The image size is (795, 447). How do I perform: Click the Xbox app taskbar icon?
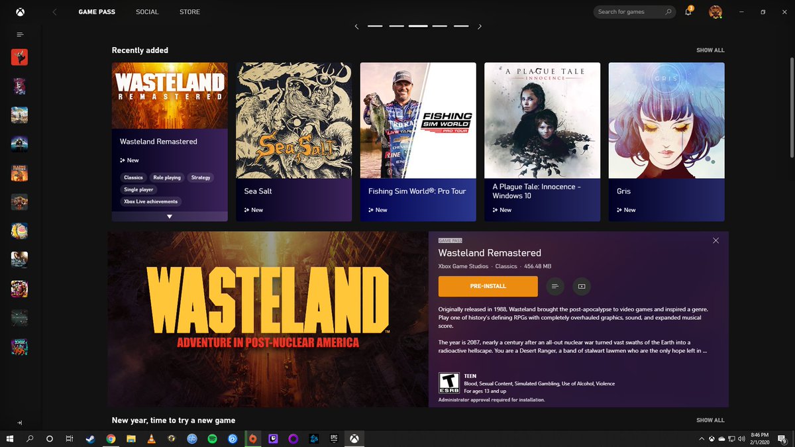tap(355, 438)
